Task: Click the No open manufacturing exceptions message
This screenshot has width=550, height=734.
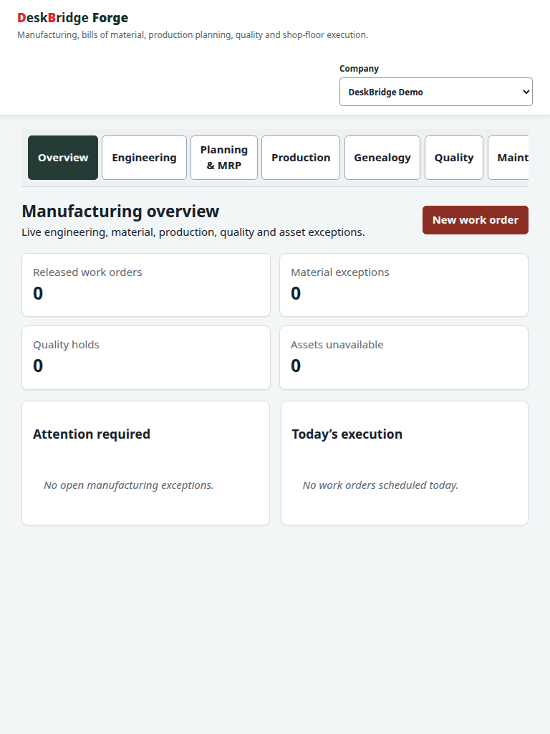Action: click(129, 485)
